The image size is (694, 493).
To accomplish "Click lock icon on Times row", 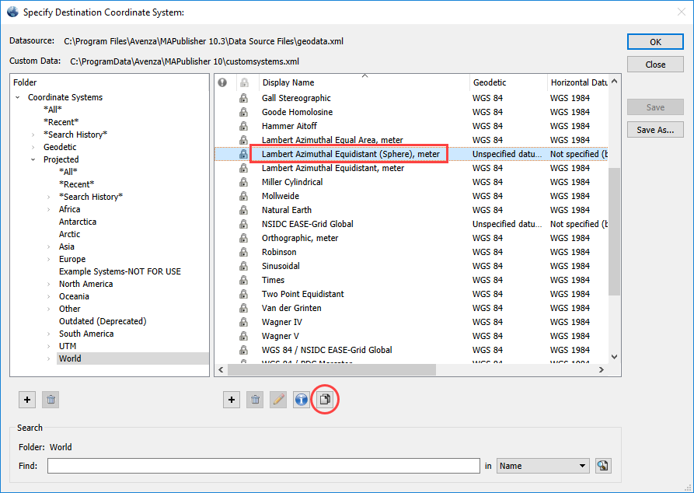I will point(243,280).
